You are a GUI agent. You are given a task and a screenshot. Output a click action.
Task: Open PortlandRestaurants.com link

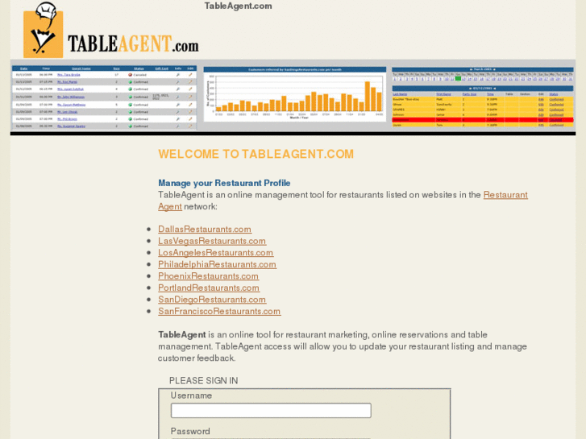[x=209, y=288]
